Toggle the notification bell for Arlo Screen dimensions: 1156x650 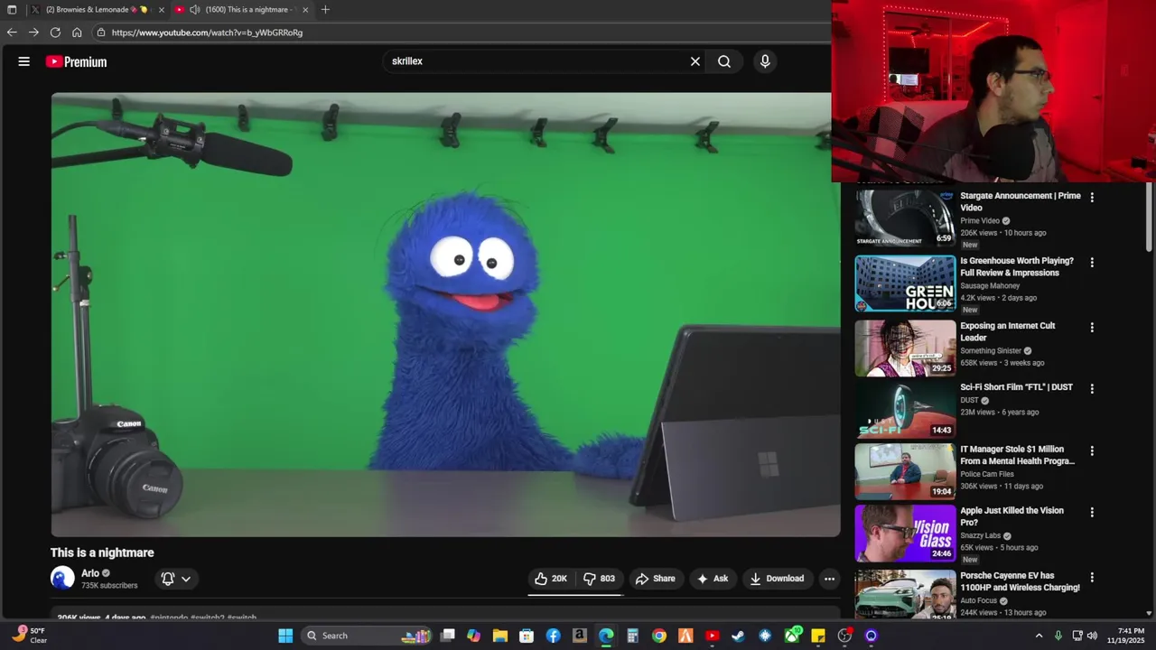167,579
